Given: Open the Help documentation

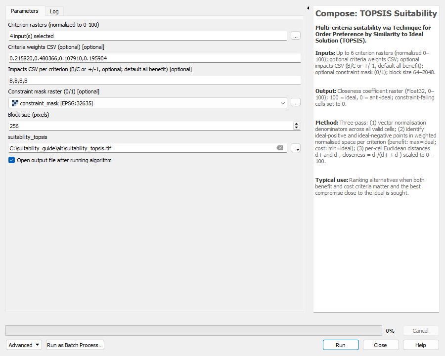Looking at the screenshot, I should click(x=421, y=345).
